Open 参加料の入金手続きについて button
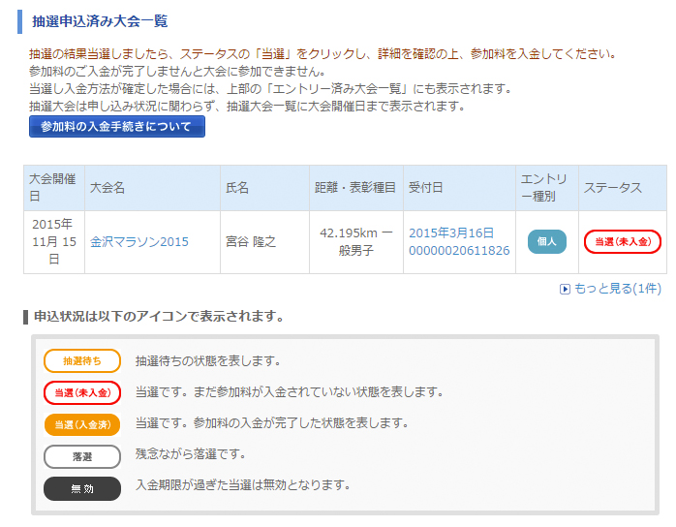This screenshot has height=527, width=676. [x=116, y=127]
